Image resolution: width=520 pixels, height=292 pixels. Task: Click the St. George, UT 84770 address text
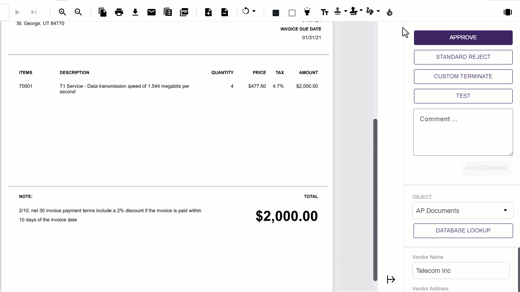point(40,24)
